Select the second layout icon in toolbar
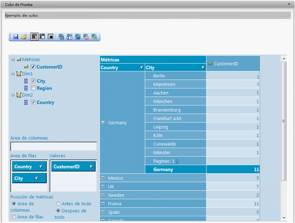The height and width of the screenshot is (223, 295). (x=42, y=37)
